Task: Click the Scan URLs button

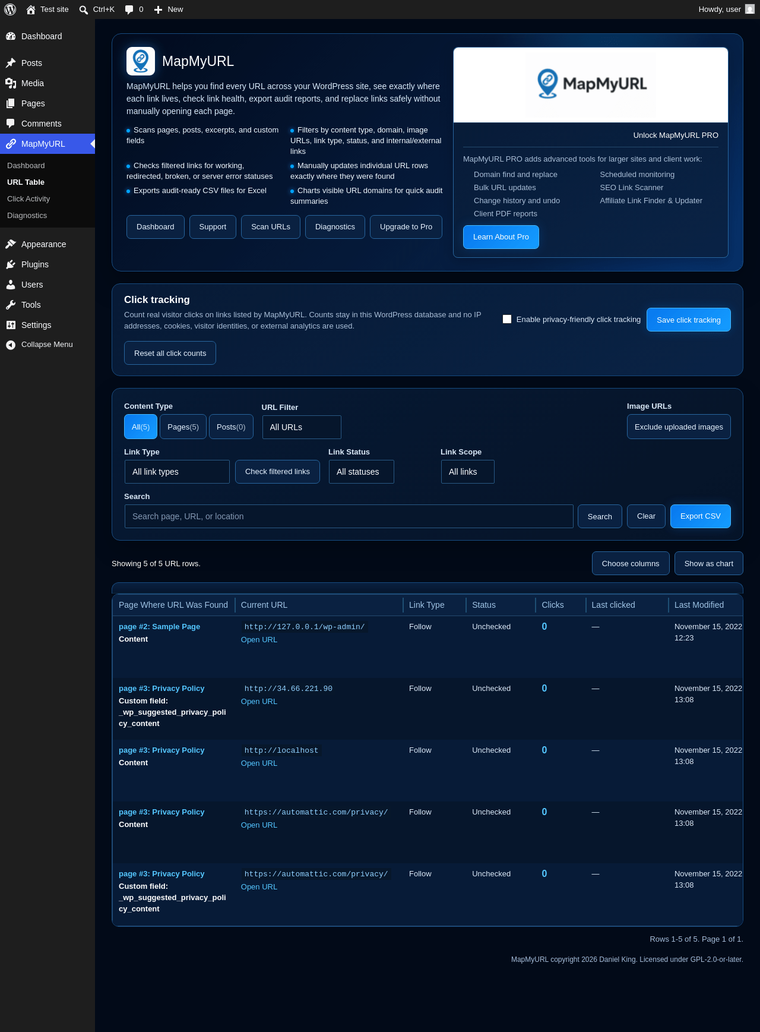Action: pos(271,227)
